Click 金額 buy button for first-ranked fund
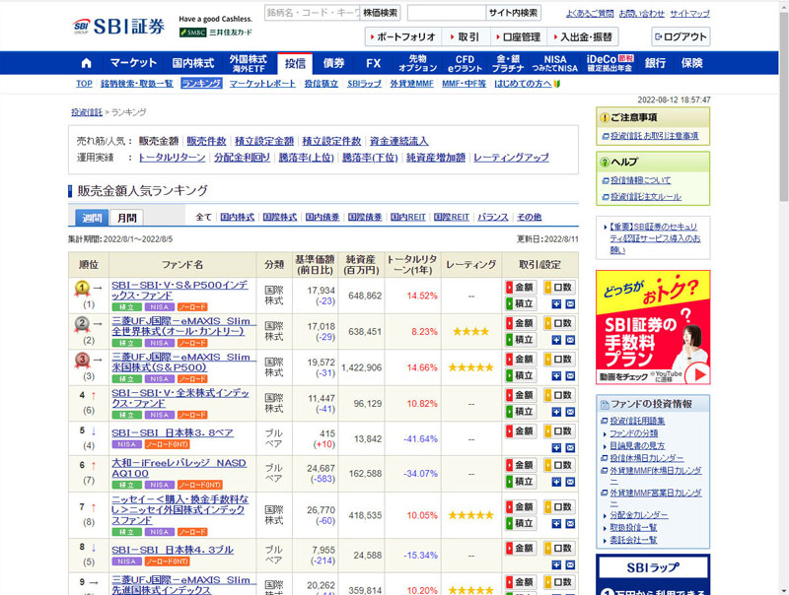This screenshot has height=595, width=789. pos(522,288)
